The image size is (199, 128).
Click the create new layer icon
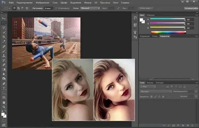tap(188, 125)
